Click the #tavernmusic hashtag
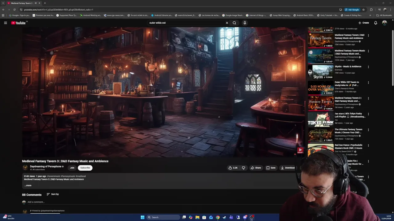The height and width of the screenshot is (221, 394). pyautogui.click(x=54, y=176)
